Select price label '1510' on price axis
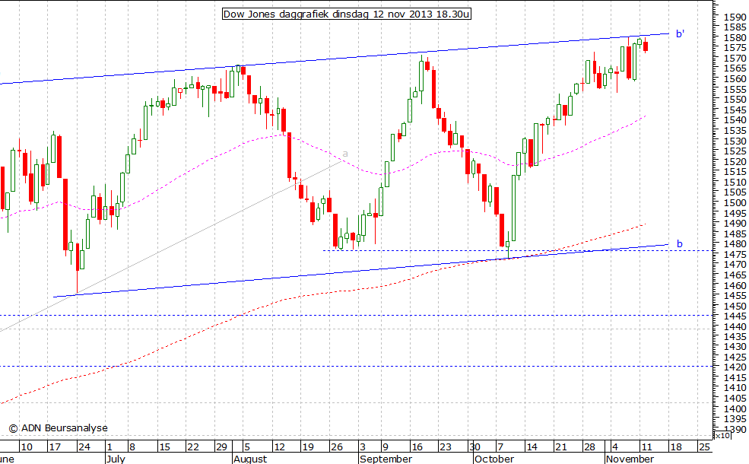This screenshot has height=464, width=749. pyautogui.click(x=735, y=182)
